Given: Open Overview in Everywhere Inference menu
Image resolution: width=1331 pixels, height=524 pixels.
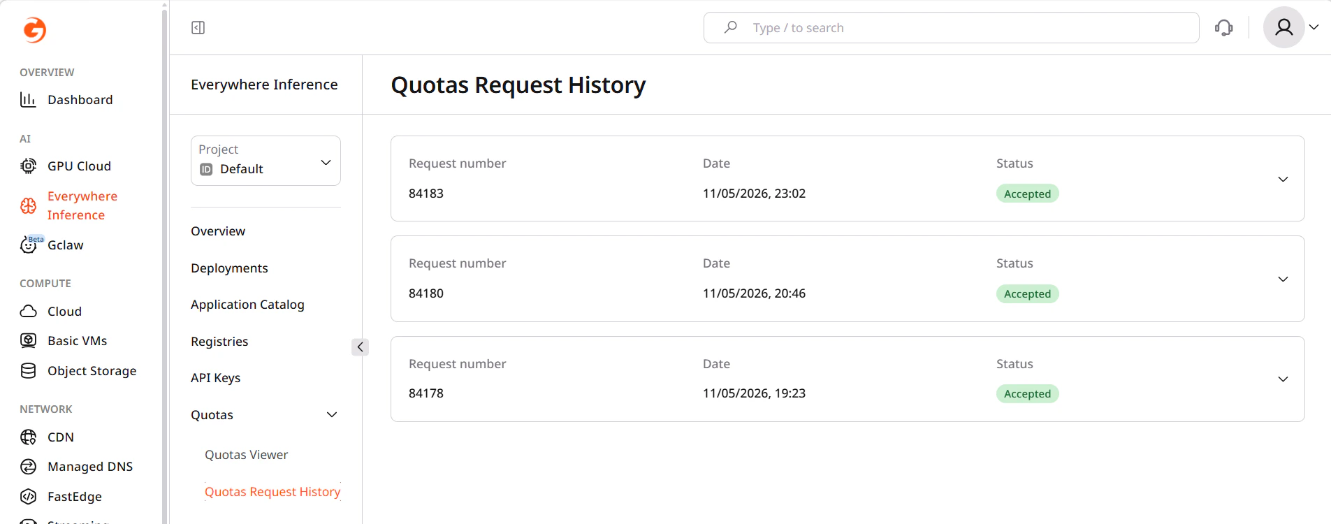Looking at the screenshot, I should tap(218, 231).
